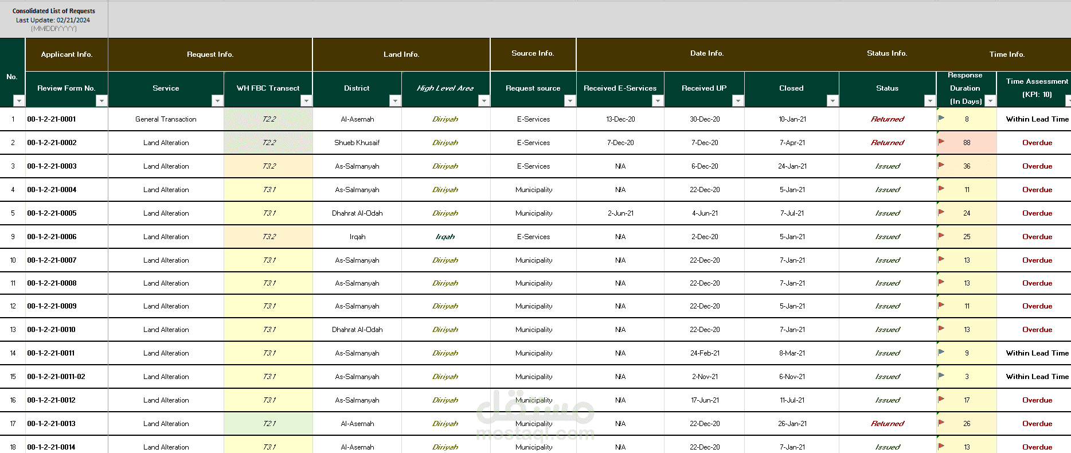Screen dimensions: 1071x453
Task: Select the green T2.1 transect cell
Action: point(268,424)
